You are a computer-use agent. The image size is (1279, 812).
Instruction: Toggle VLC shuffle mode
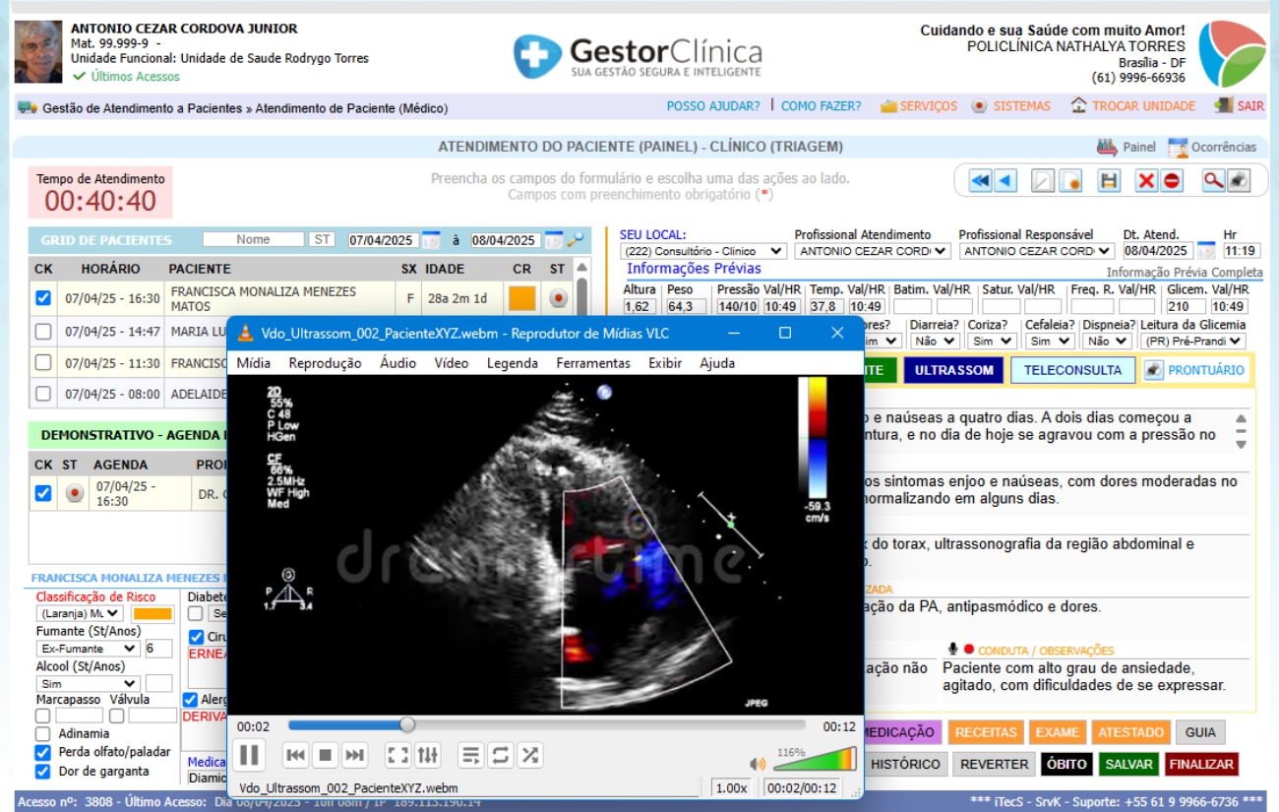[530, 755]
